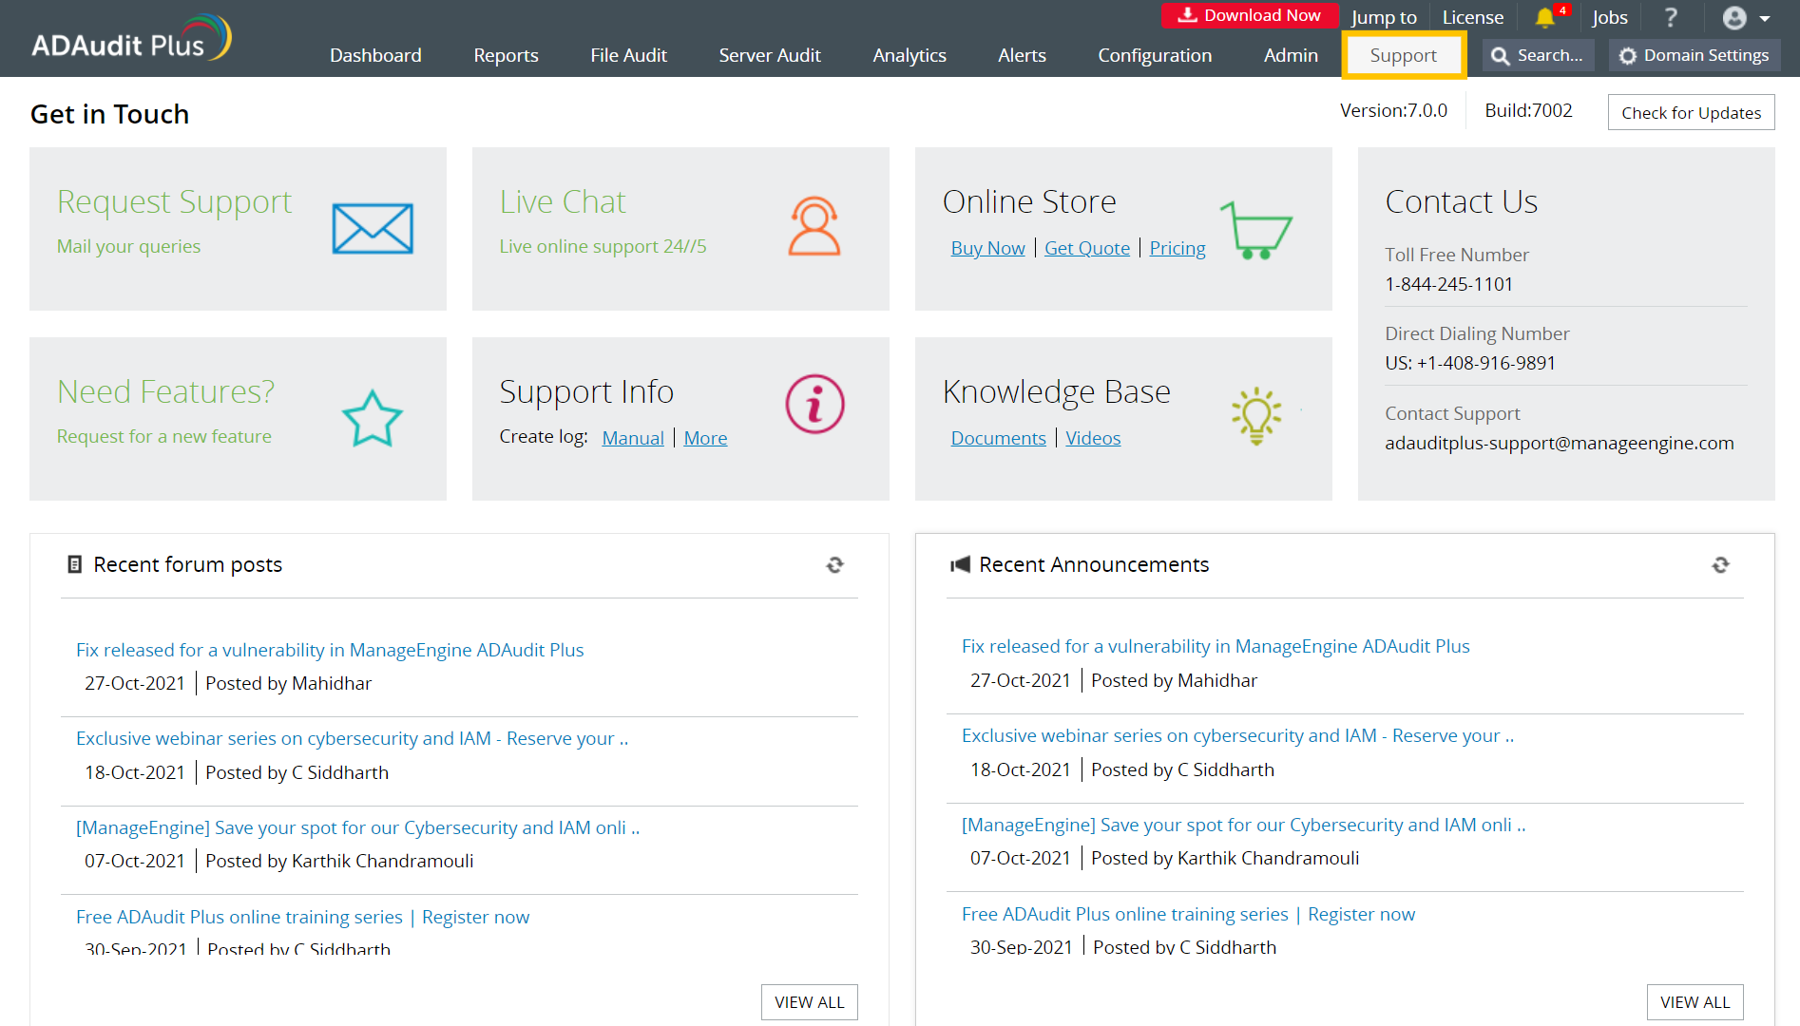The width and height of the screenshot is (1800, 1026).
Task: Click the More link in Support Info
Action: tap(705, 438)
